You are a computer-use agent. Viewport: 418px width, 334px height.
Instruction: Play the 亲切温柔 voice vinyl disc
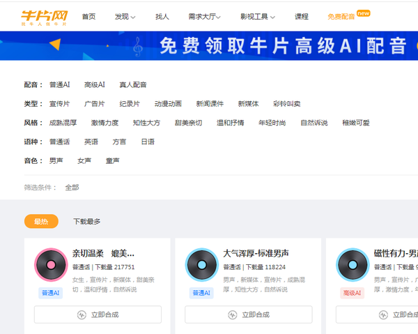(x=51, y=265)
